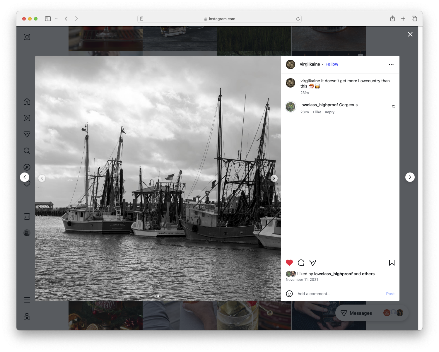Like the post with the heart button
This screenshot has width=439, height=352.
click(x=289, y=263)
